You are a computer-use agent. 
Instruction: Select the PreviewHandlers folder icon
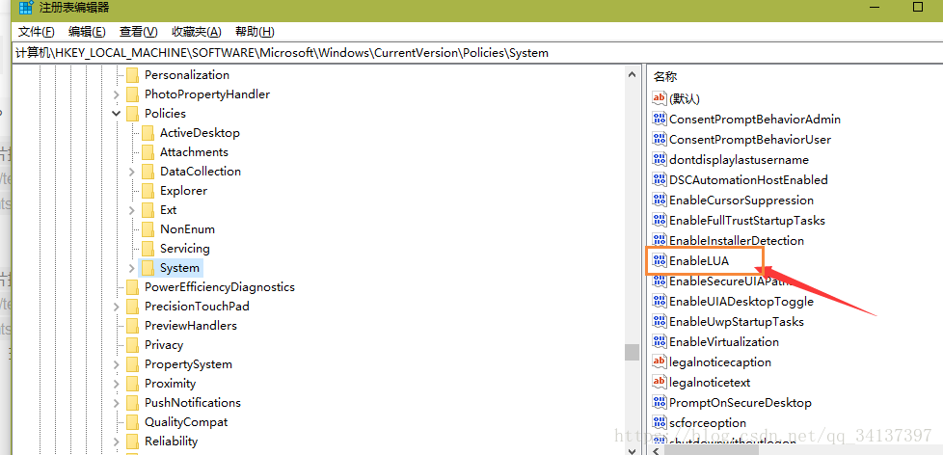pyautogui.click(x=133, y=325)
